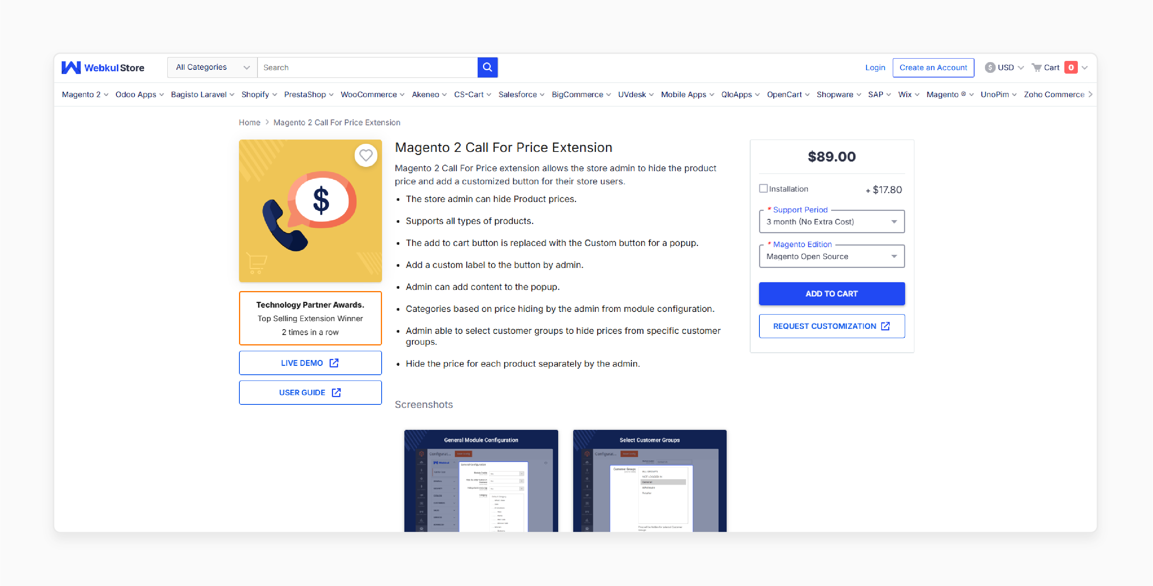1153x586 pixels.
Task: Open the CS-Cart menu
Action: (x=473, y=94)
